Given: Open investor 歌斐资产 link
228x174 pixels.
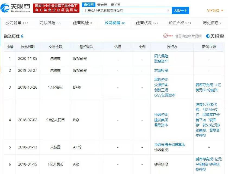Looking at the screenshot, I should coord(161,61).
